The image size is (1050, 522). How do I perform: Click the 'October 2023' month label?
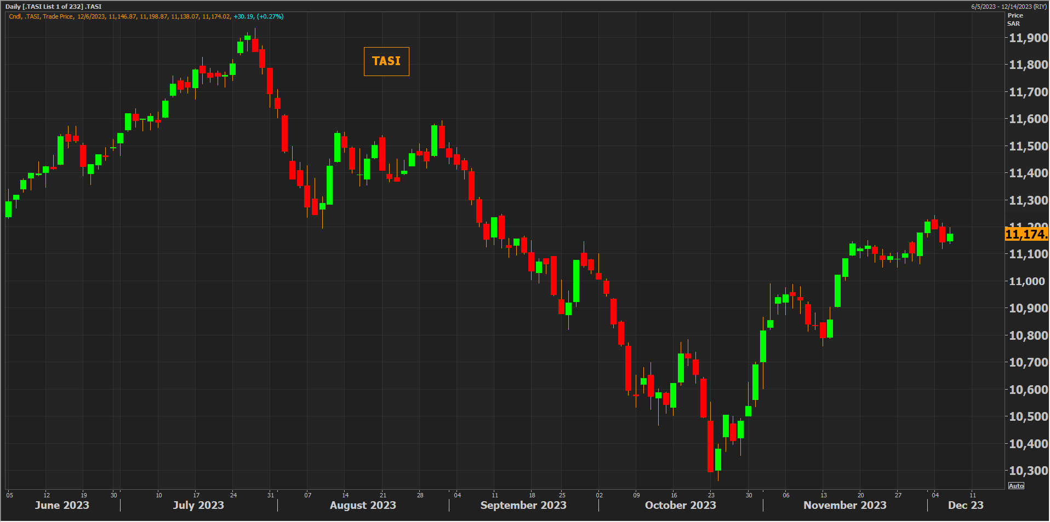coord(680,505)
